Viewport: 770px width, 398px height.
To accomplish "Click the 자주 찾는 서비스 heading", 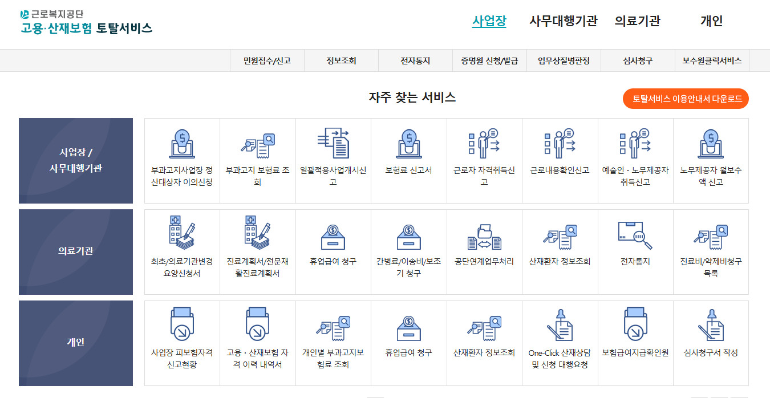I will click(x=412, y=98).
